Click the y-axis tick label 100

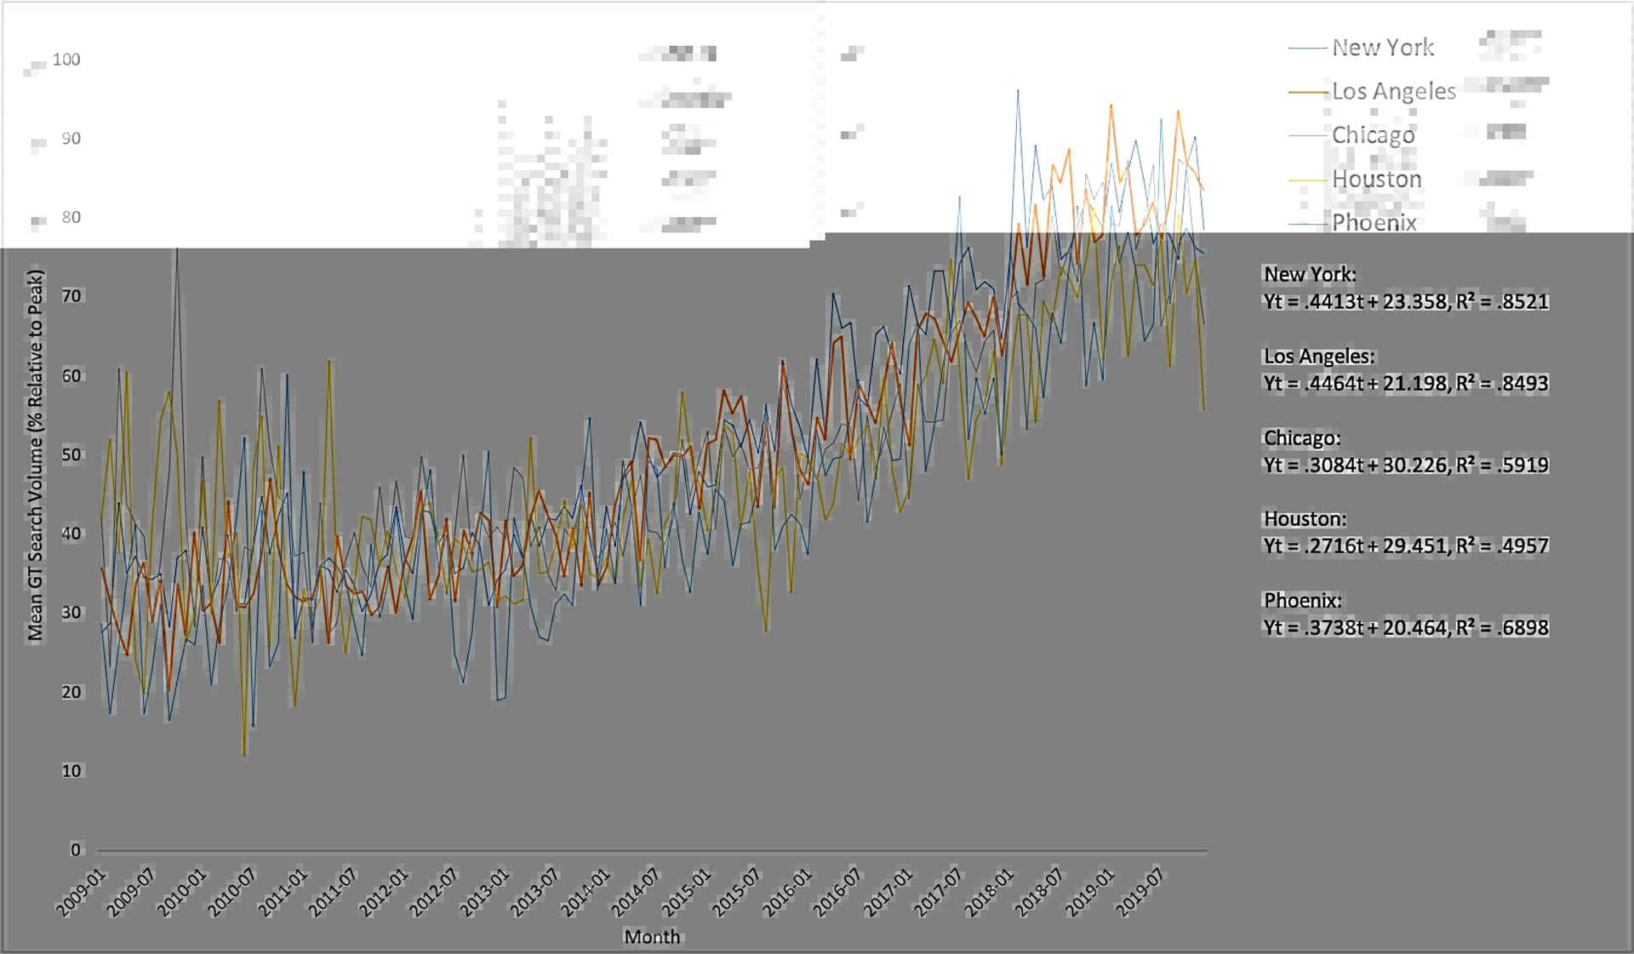pyautogui.click(x=66, y=60)
